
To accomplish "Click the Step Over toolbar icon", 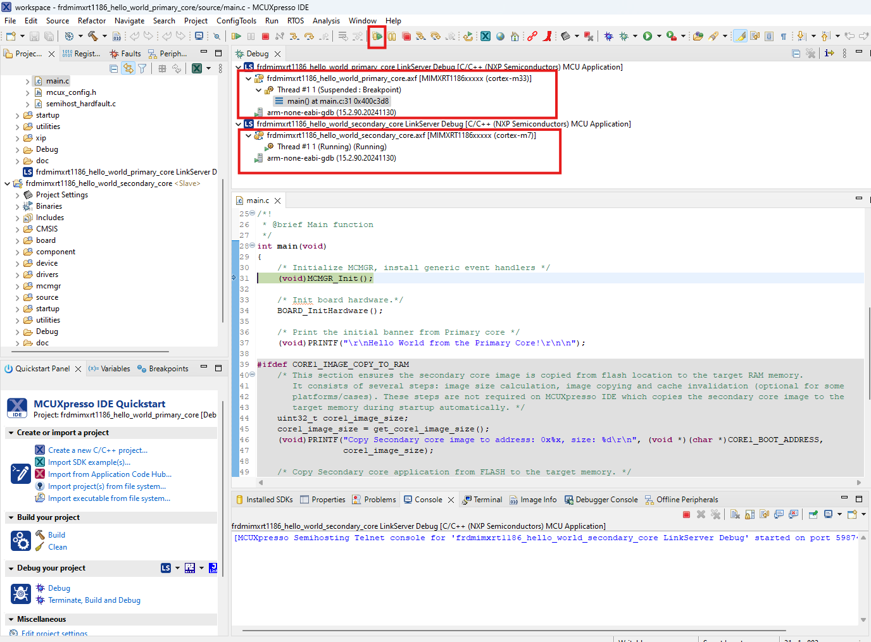I will pyautogui.click(x=309, y=37).
